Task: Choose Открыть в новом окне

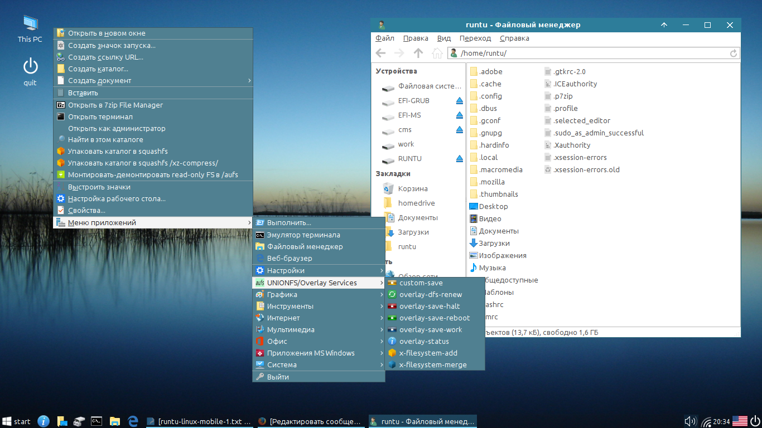Action: point(153,33)
